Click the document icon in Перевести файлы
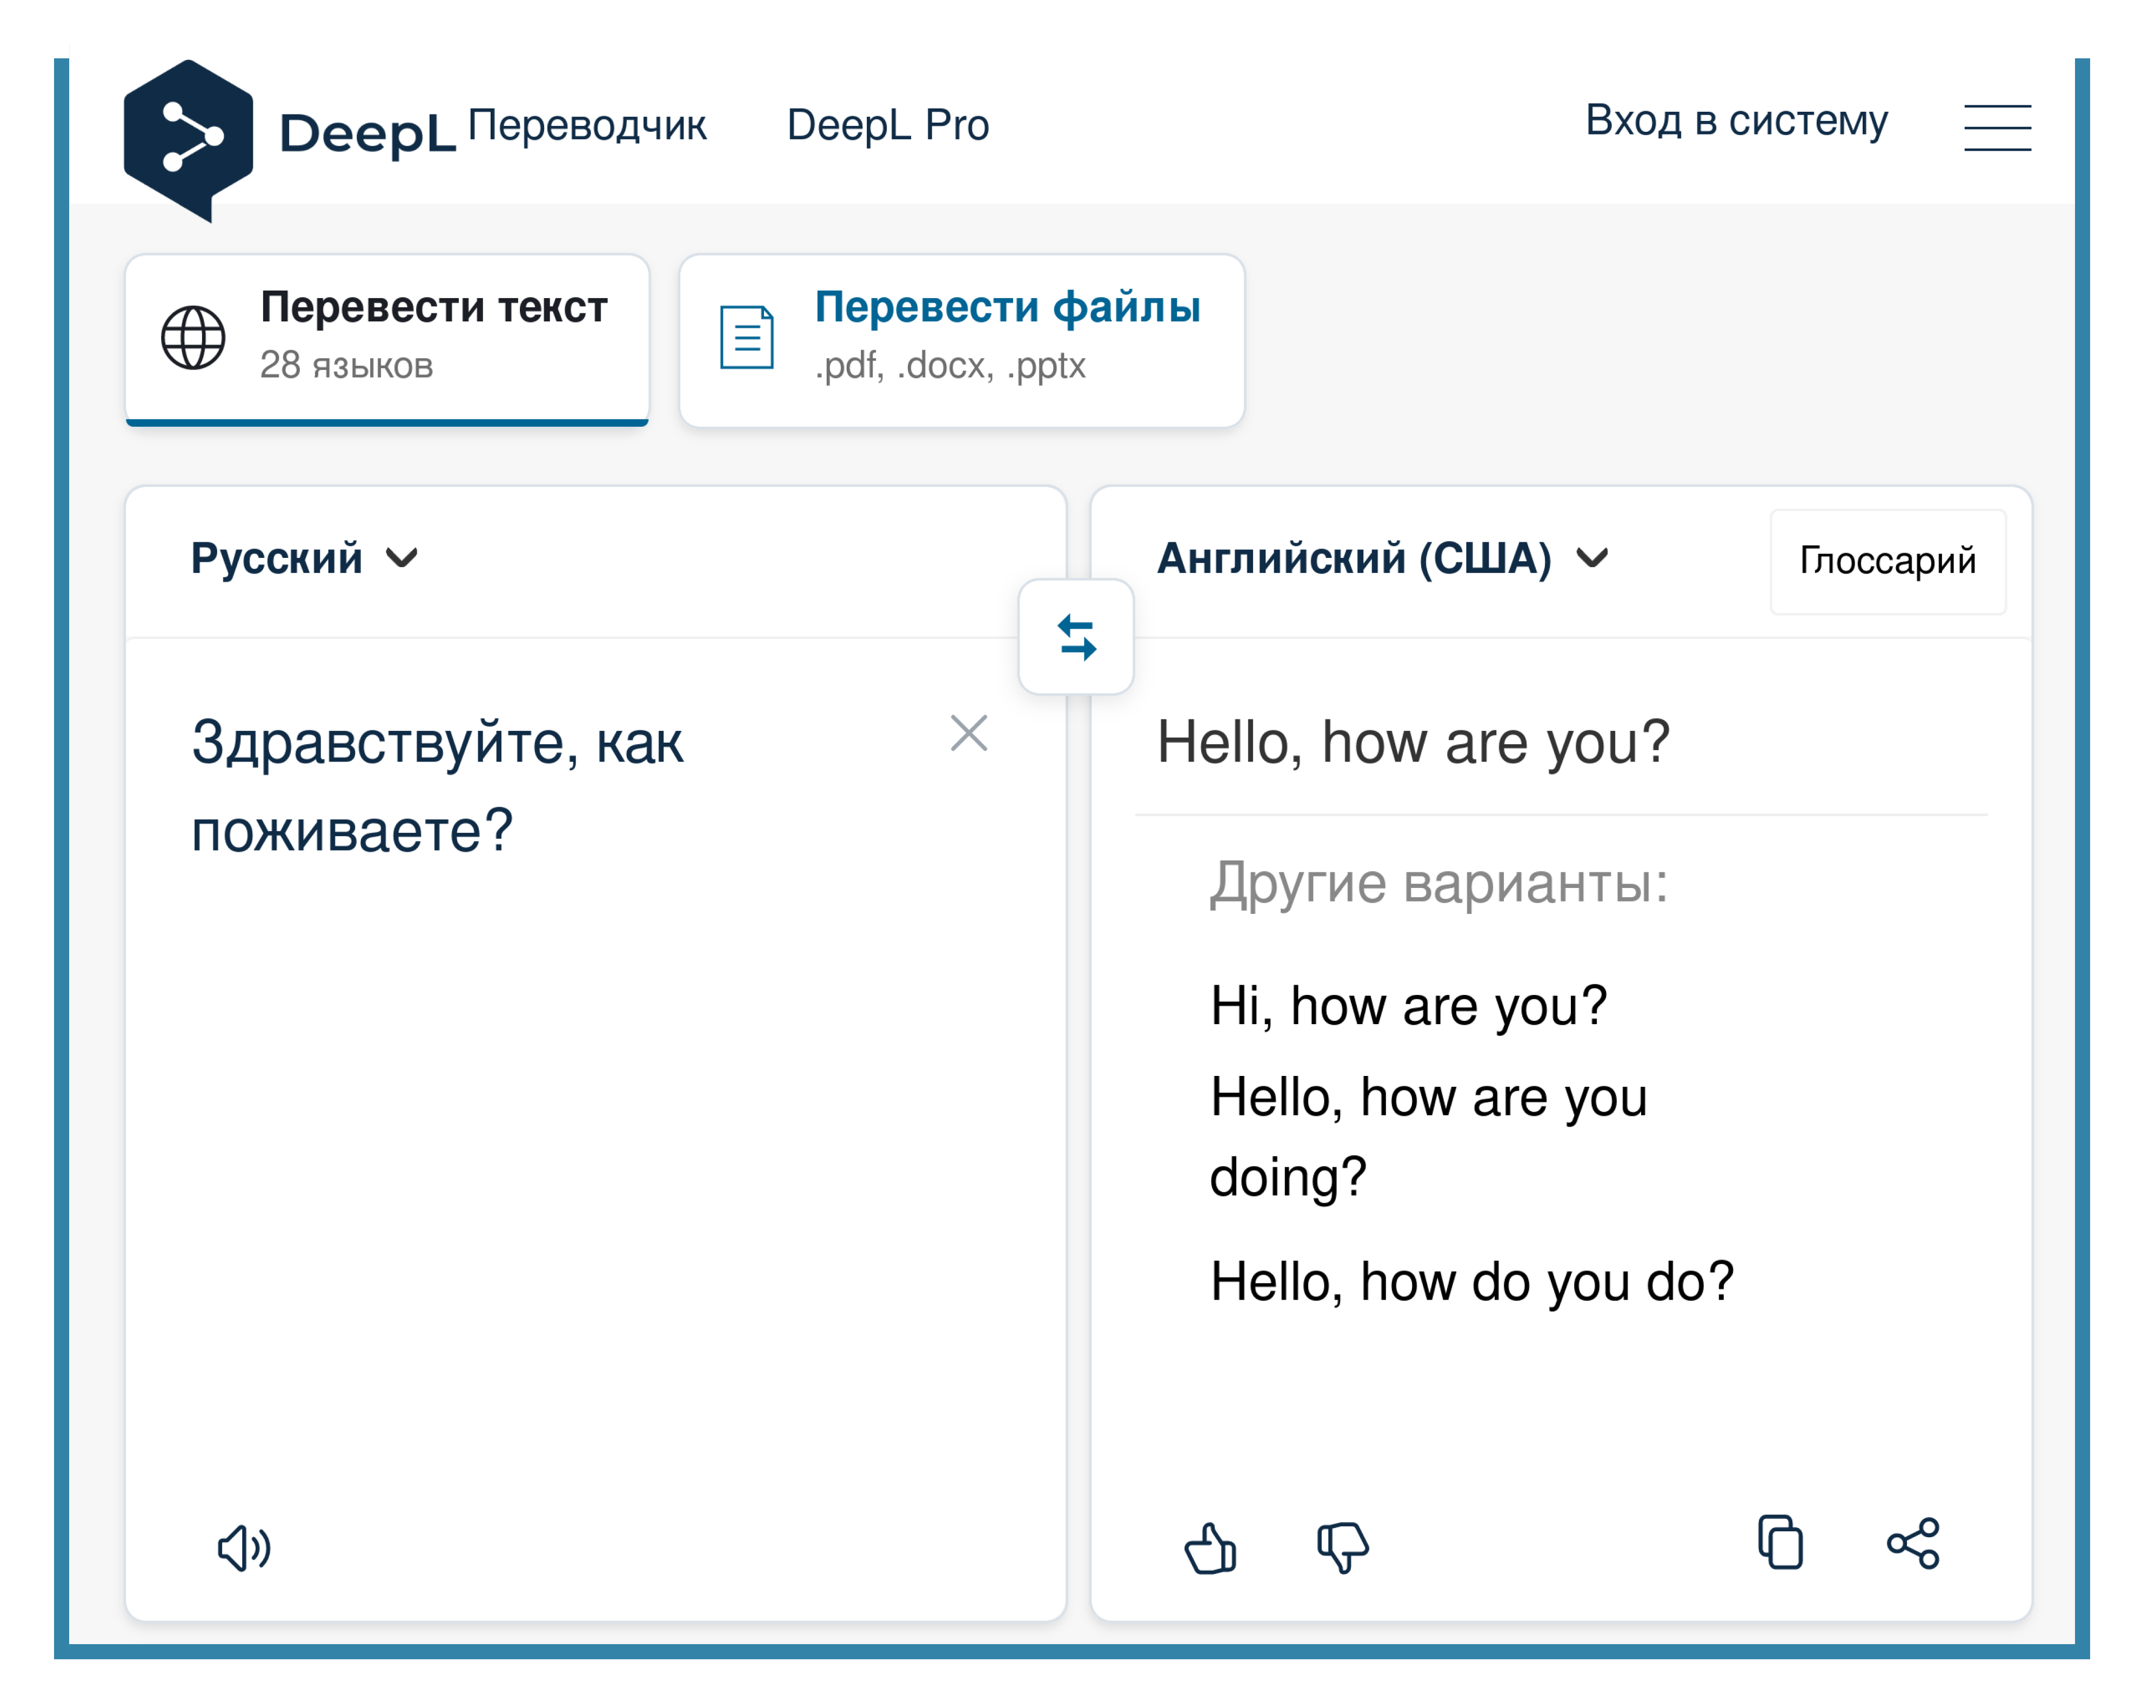 point(747,338)
